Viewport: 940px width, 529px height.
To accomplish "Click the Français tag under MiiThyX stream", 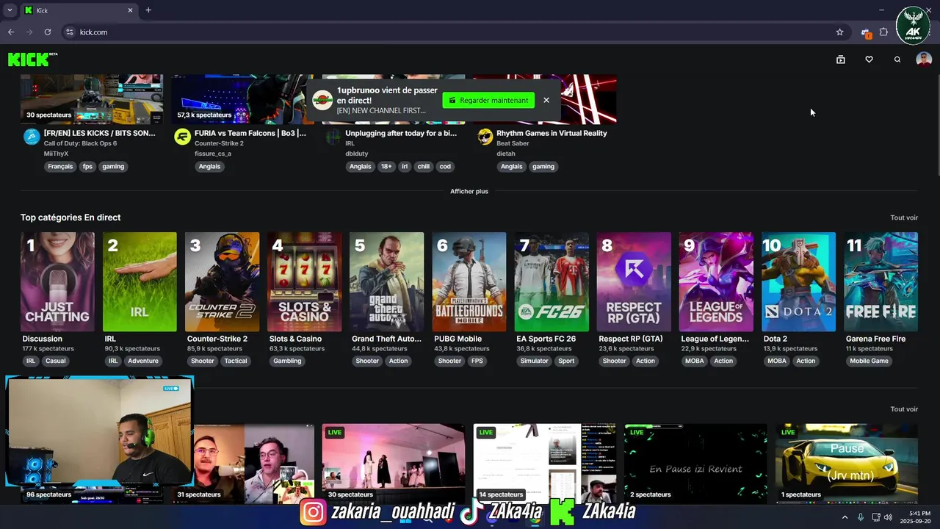I will (x=60, y=167).
